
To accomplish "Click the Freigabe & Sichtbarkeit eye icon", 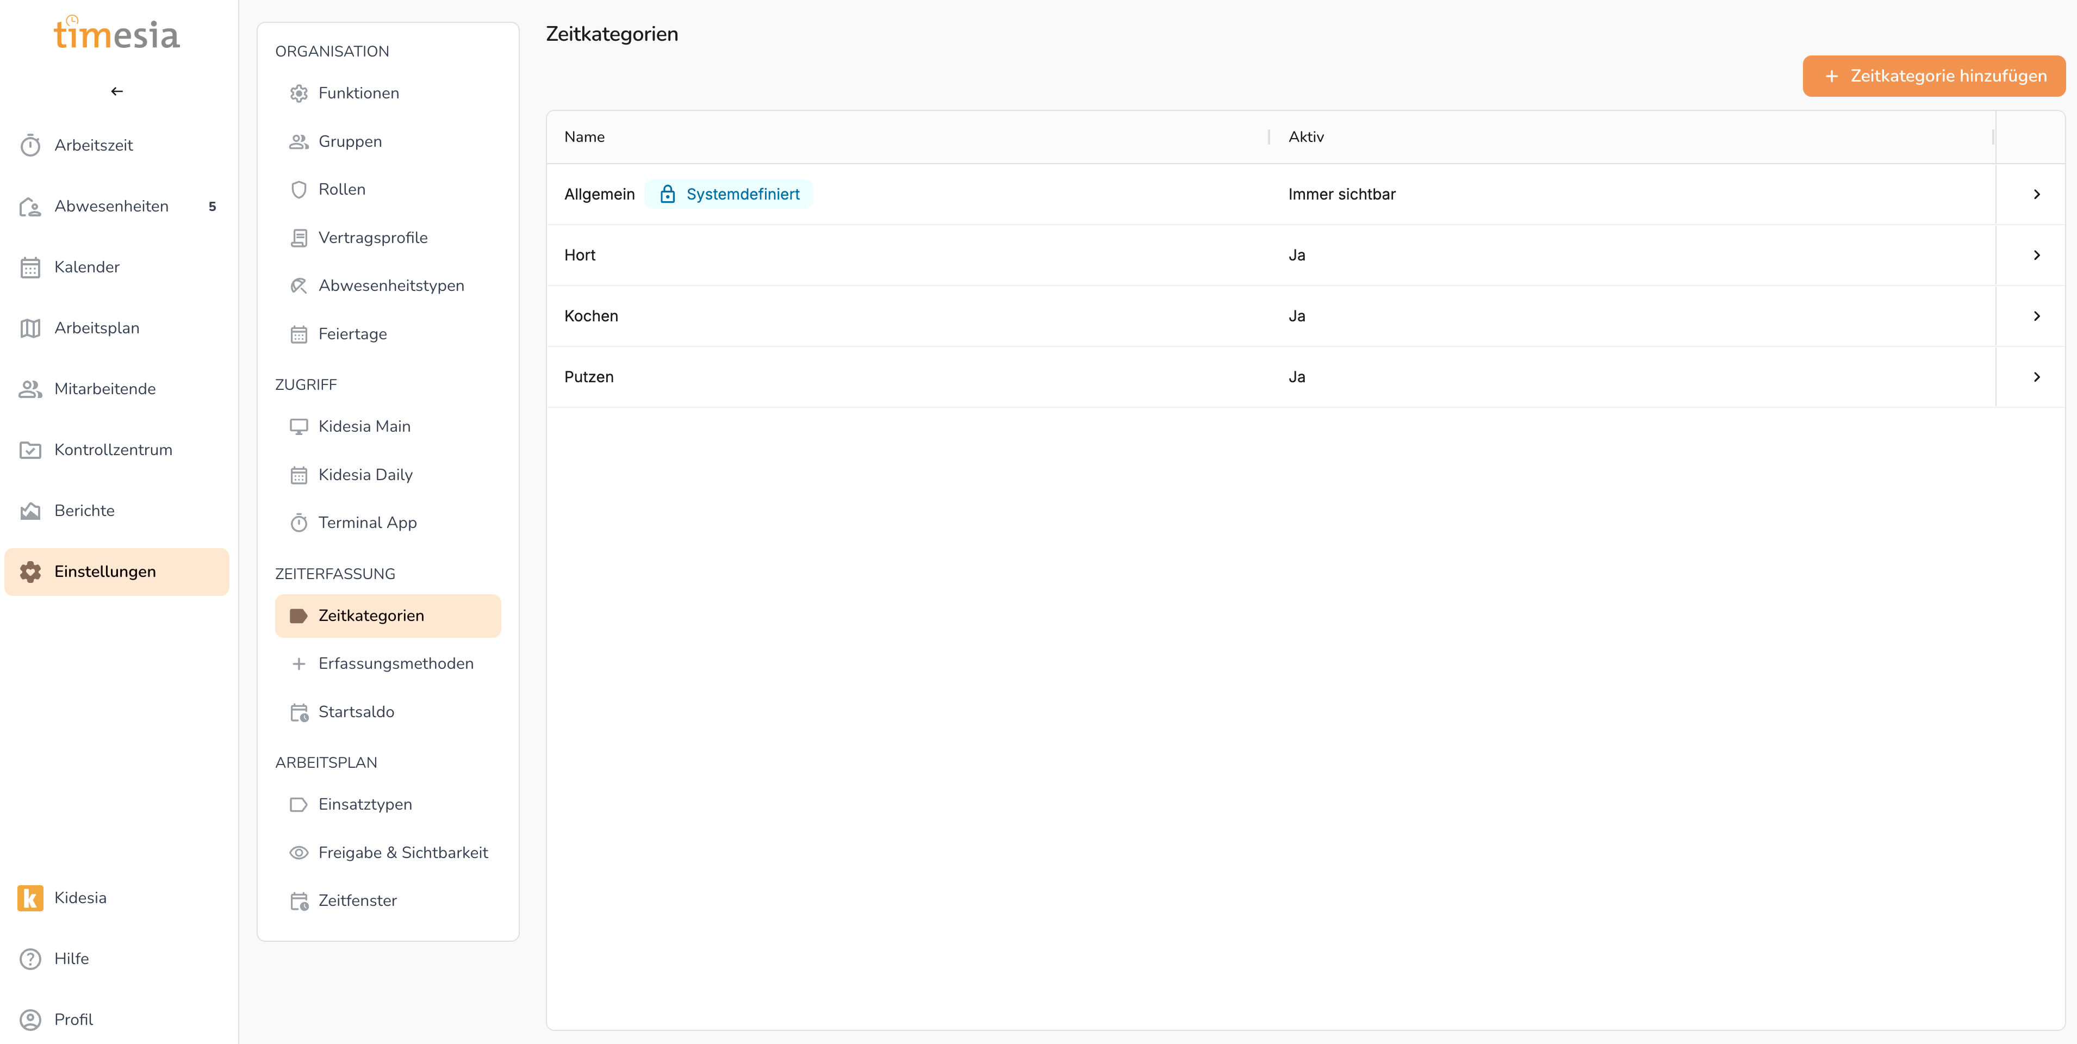I will 299,852.
